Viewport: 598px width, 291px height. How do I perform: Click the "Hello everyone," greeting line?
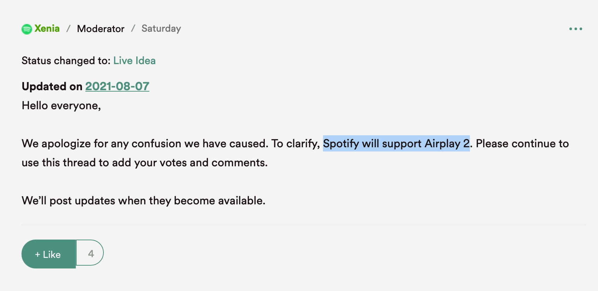pos(61,106)
